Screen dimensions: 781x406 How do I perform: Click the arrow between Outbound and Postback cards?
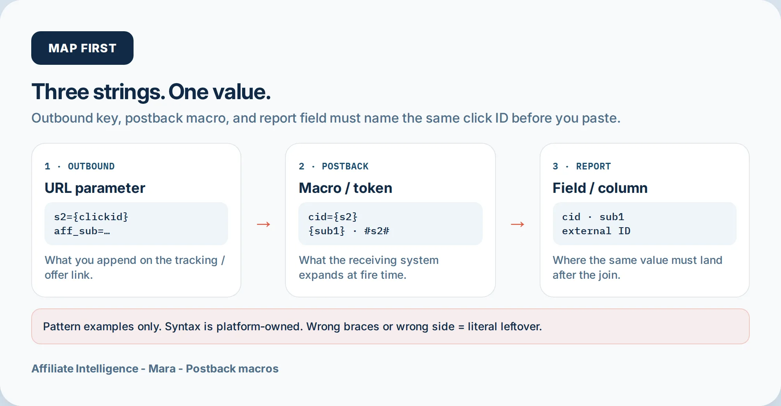264,224
